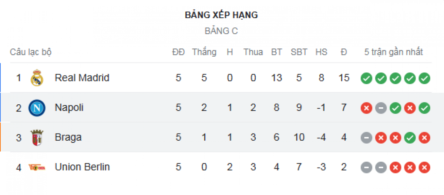Open the Real Madrid team link

82,78
